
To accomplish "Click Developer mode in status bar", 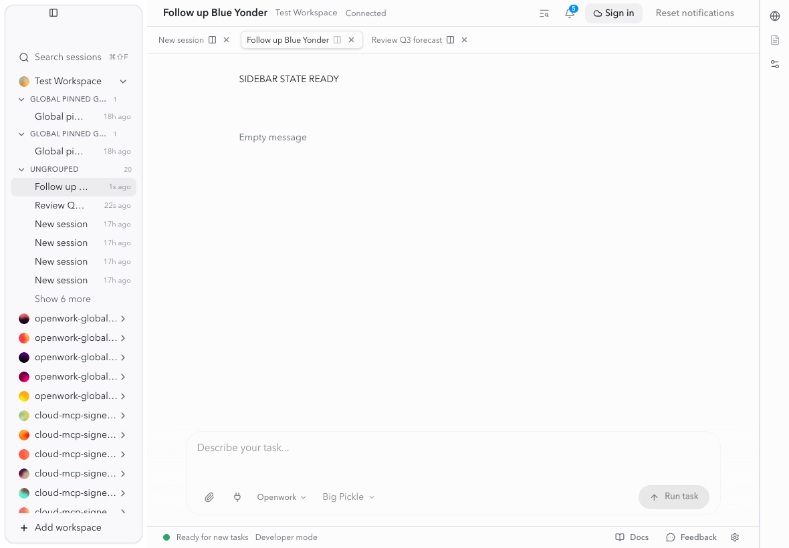I will [286, 537].
